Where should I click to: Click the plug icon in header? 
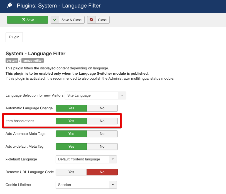click(10, 5)
